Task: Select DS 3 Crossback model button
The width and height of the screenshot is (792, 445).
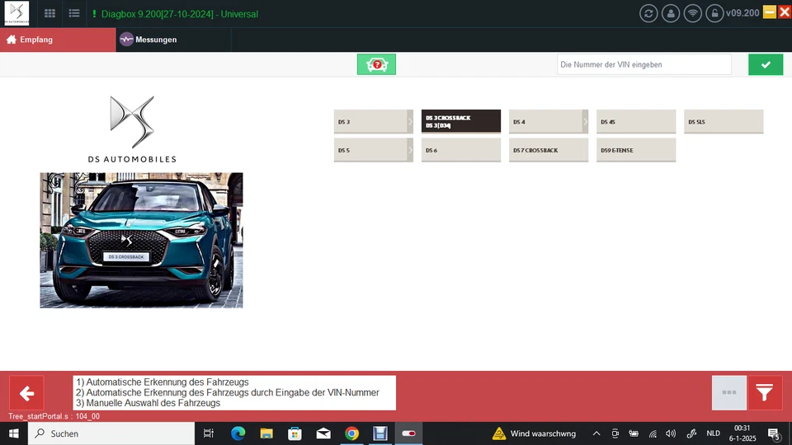Action: click(x=461, y=122)
